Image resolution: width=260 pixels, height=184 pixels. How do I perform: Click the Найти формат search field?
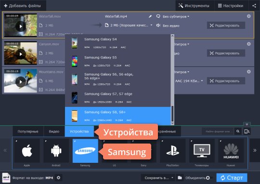pyautogui.click(x=218, y=131)
